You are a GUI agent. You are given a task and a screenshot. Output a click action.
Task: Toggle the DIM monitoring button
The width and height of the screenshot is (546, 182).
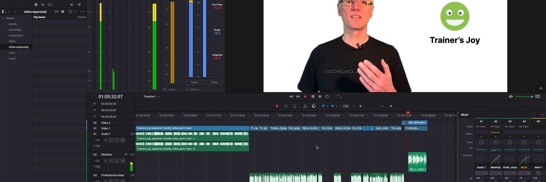(x=538, y=96)
